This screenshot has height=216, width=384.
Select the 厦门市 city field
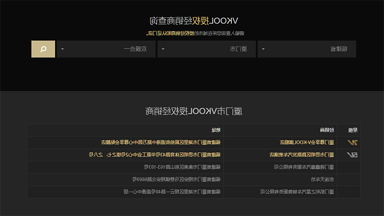[x=206, y=49]
